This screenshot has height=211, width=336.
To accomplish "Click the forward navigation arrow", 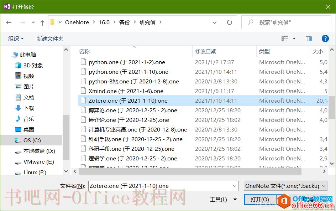I will click(x=22, y=22).
